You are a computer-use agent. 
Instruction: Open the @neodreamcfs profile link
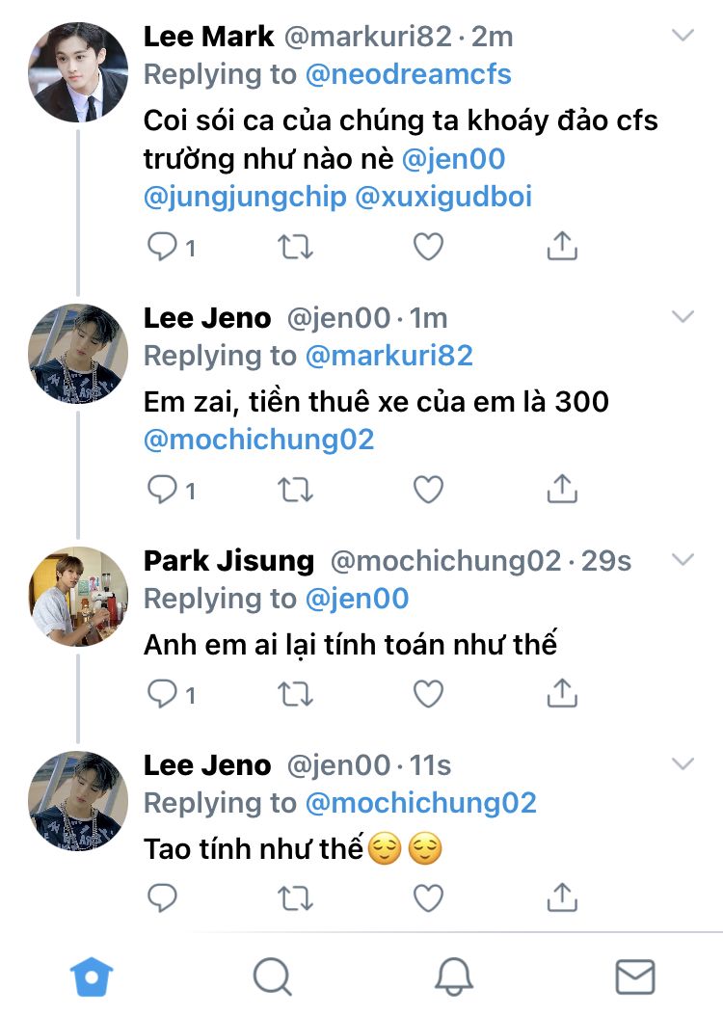[408, 74]
